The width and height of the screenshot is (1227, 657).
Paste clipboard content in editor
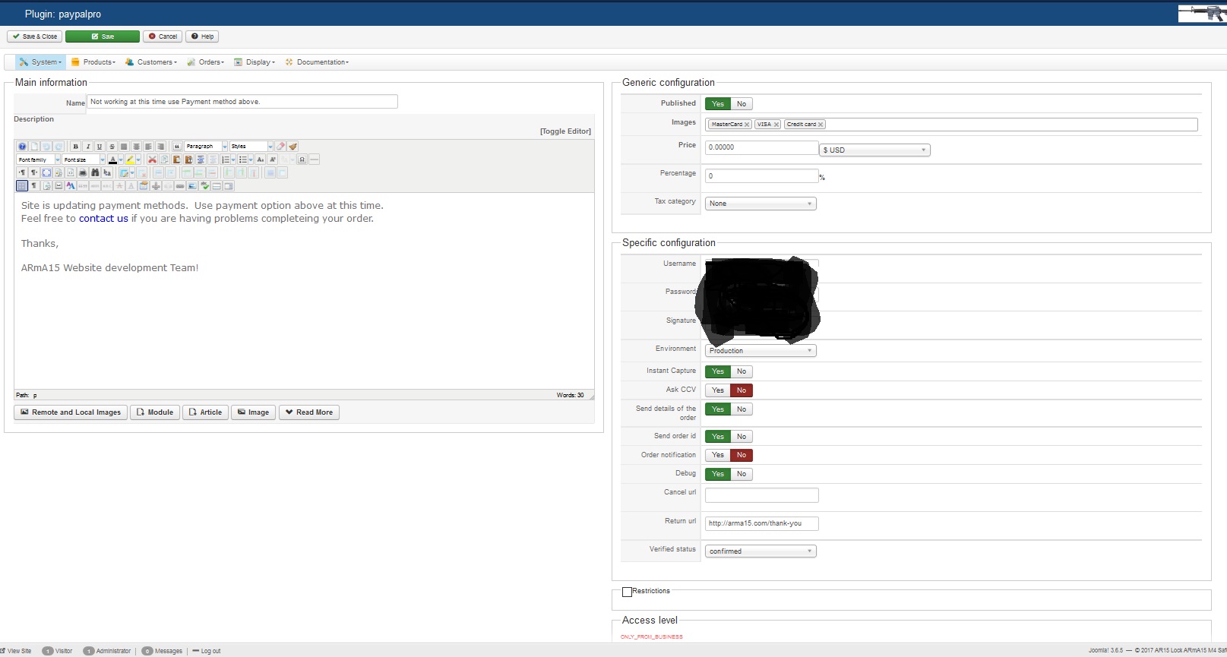(176, 160)
